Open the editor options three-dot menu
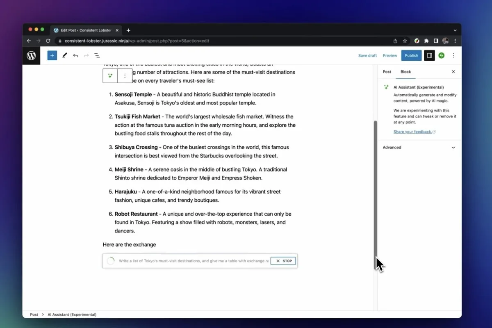 (453, 55)
